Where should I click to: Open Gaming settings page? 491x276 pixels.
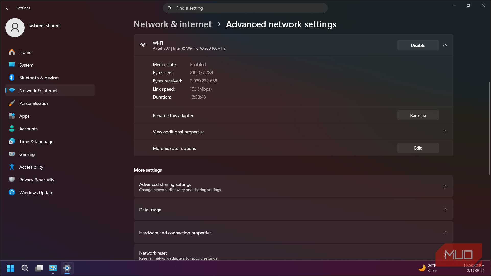tap(50, 154)
